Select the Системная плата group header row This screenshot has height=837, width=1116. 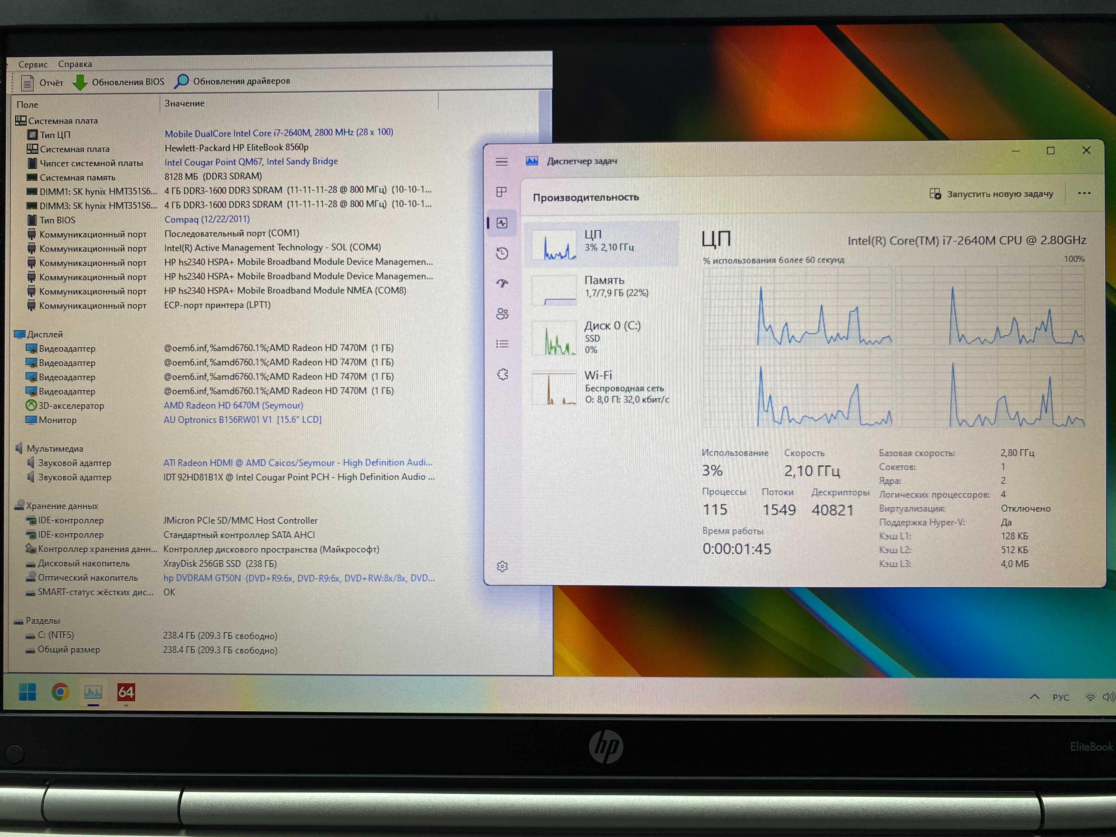click(x=56, y=121)
